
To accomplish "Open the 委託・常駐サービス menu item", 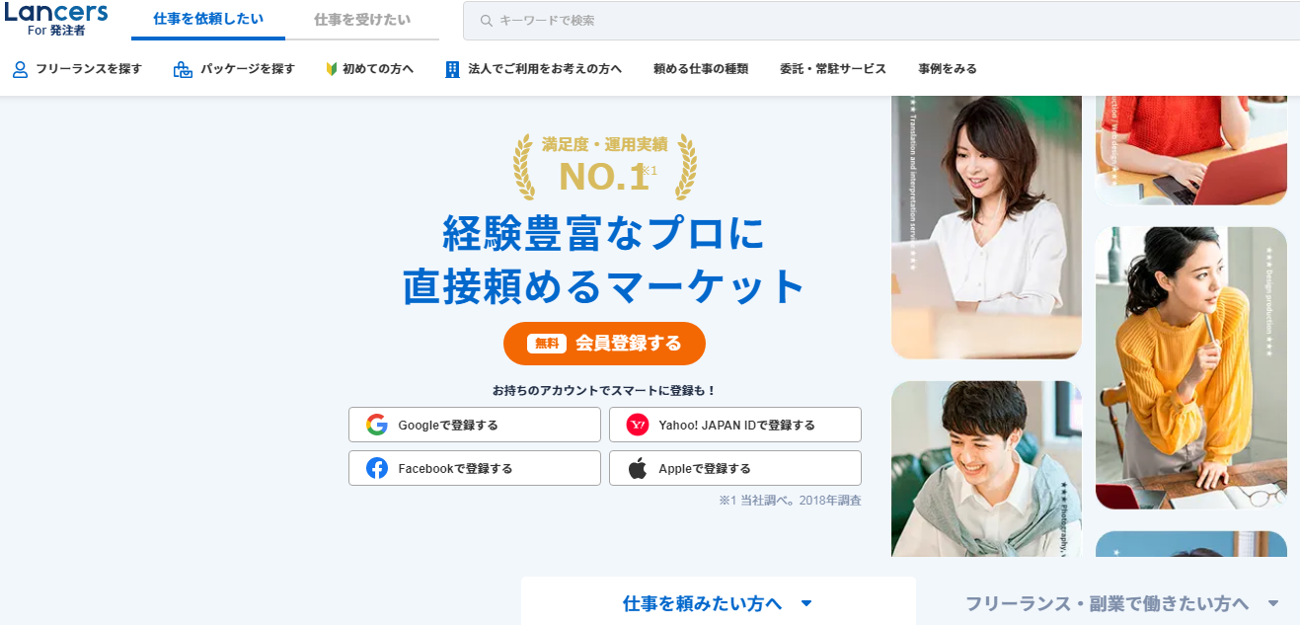I will pos(833,69).
